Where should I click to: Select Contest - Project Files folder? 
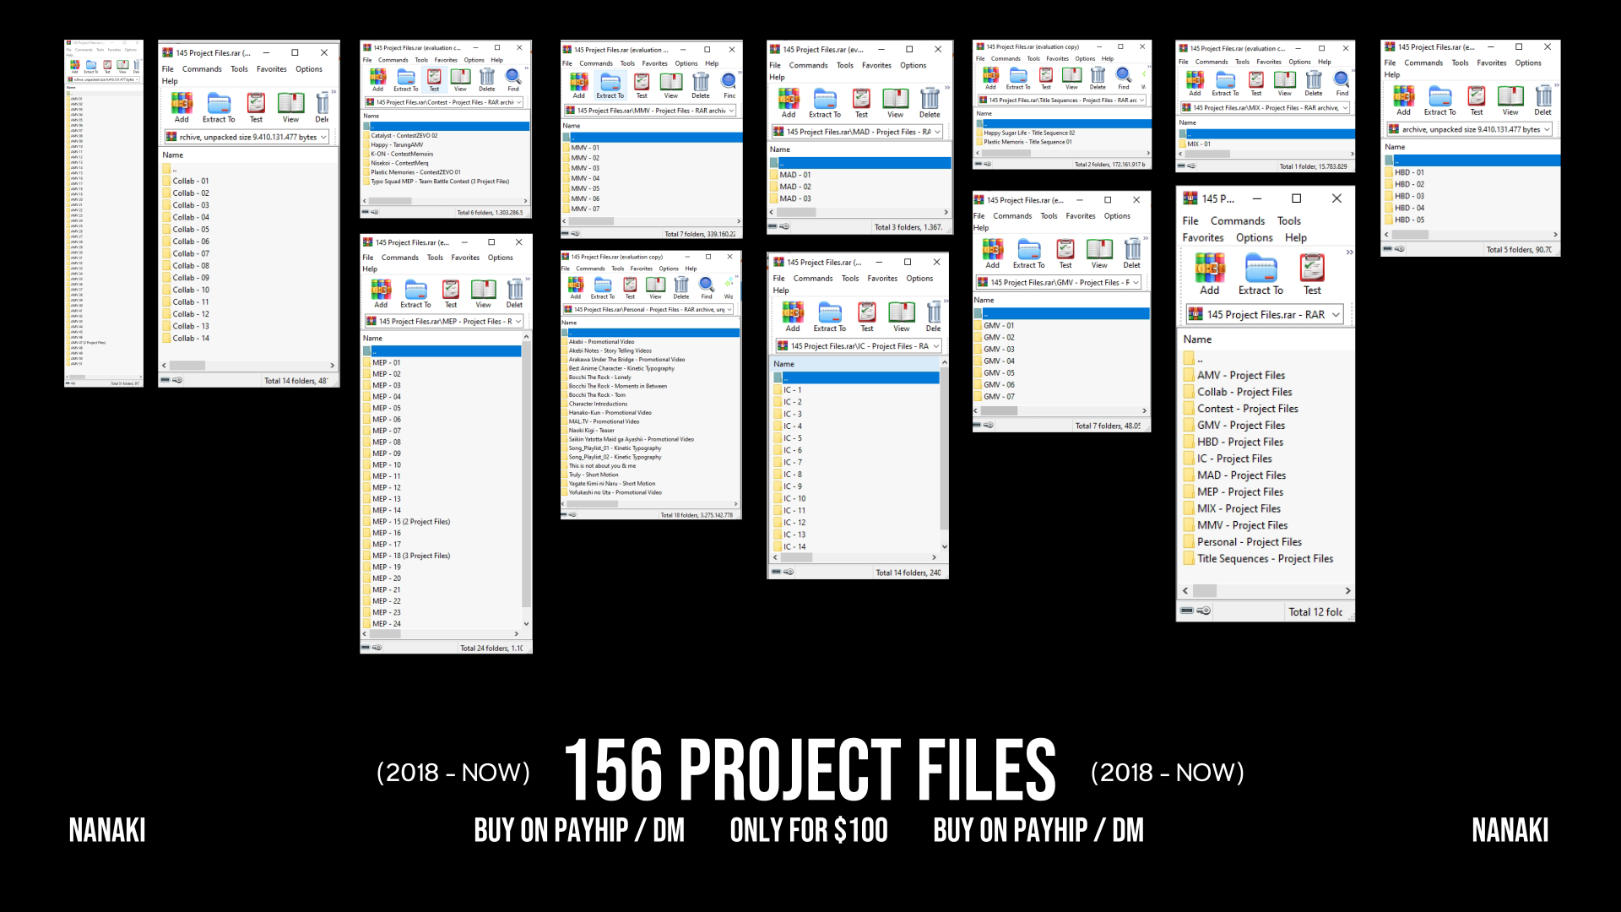pyautogui.click(x=1247, y=409)
